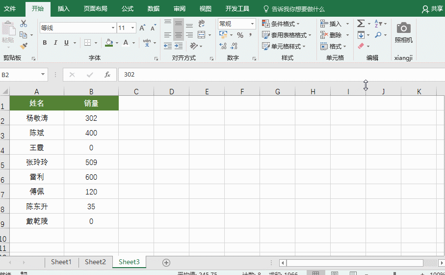Toggle bold formatting
The width and height of the screenshot is (445, 275).
pos(45,43)
